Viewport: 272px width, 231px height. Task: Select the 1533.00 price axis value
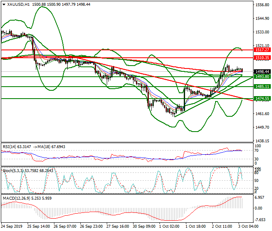(x=263, y=32)
